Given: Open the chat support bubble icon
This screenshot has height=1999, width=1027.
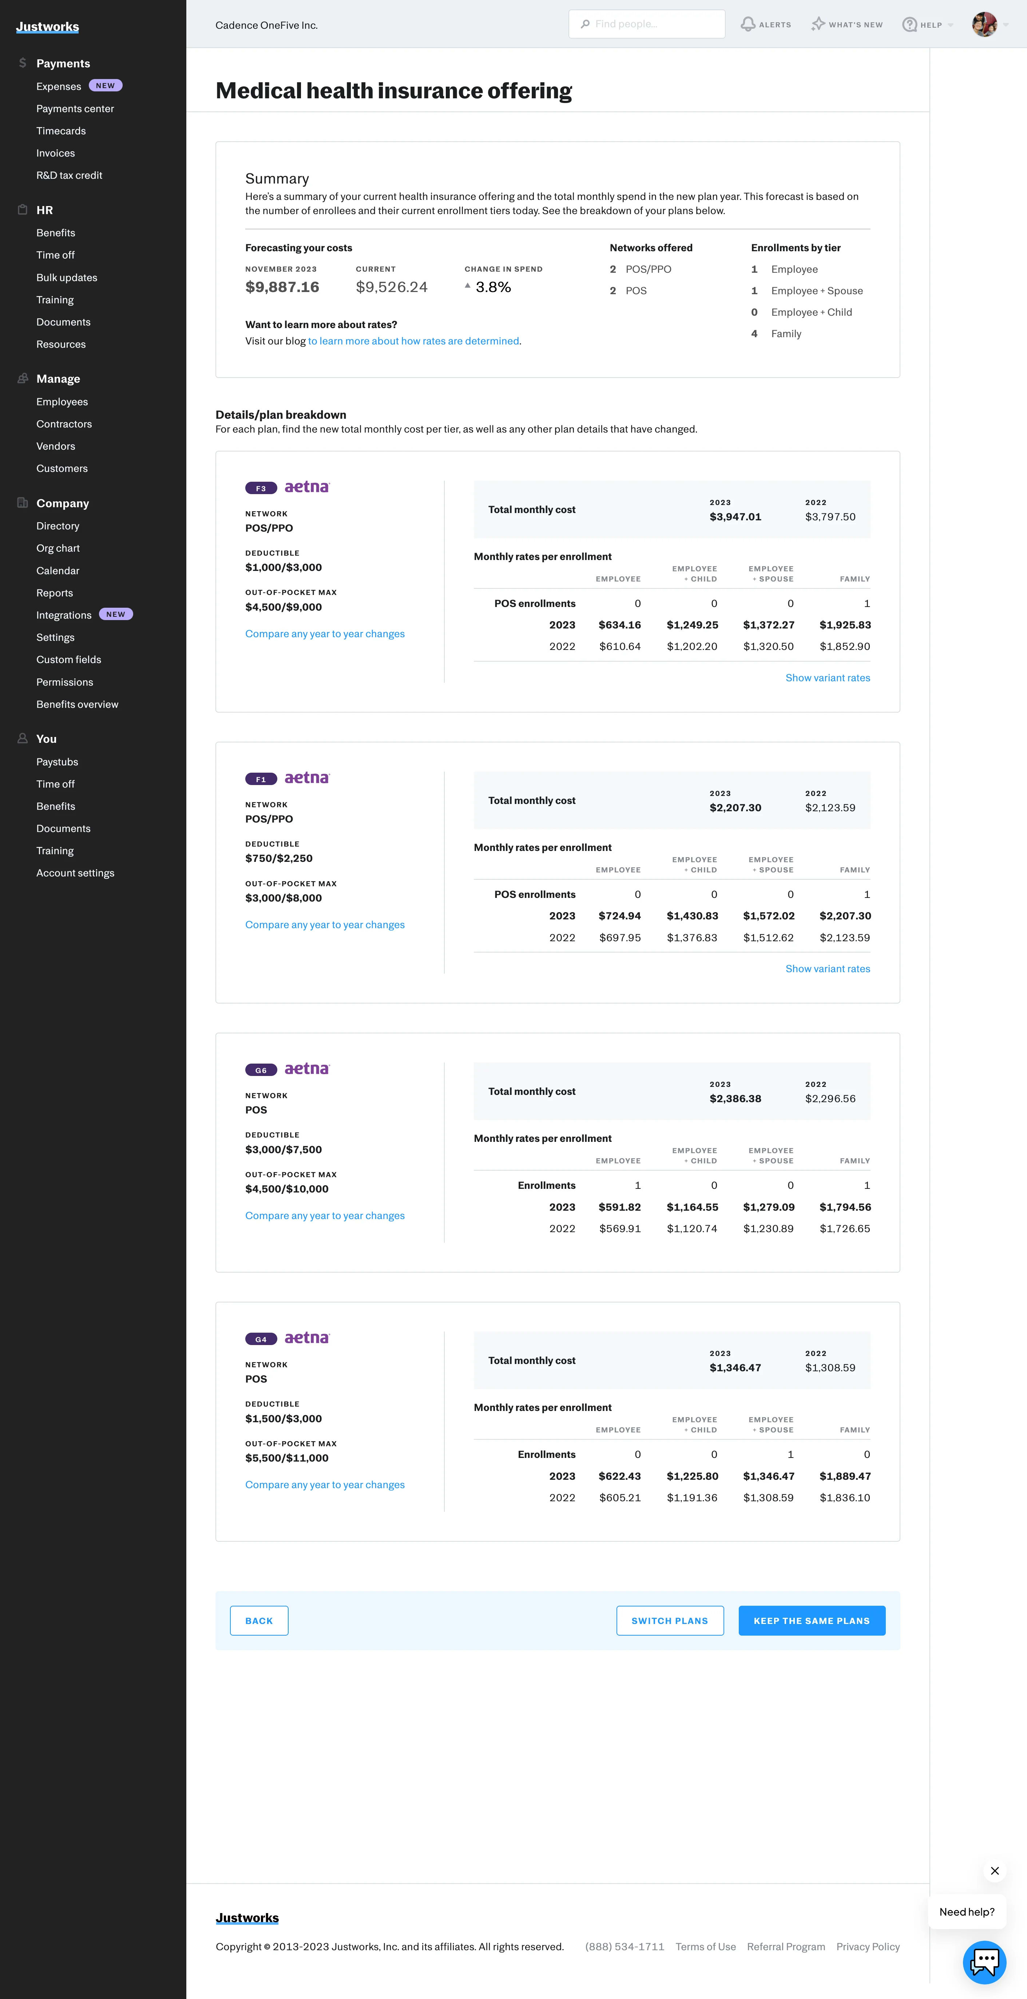Looking at the screenshot, I should 984,1962.
